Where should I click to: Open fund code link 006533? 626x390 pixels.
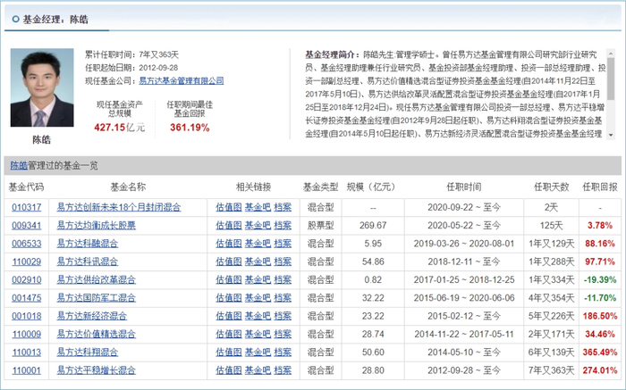[x=26, y=244]
